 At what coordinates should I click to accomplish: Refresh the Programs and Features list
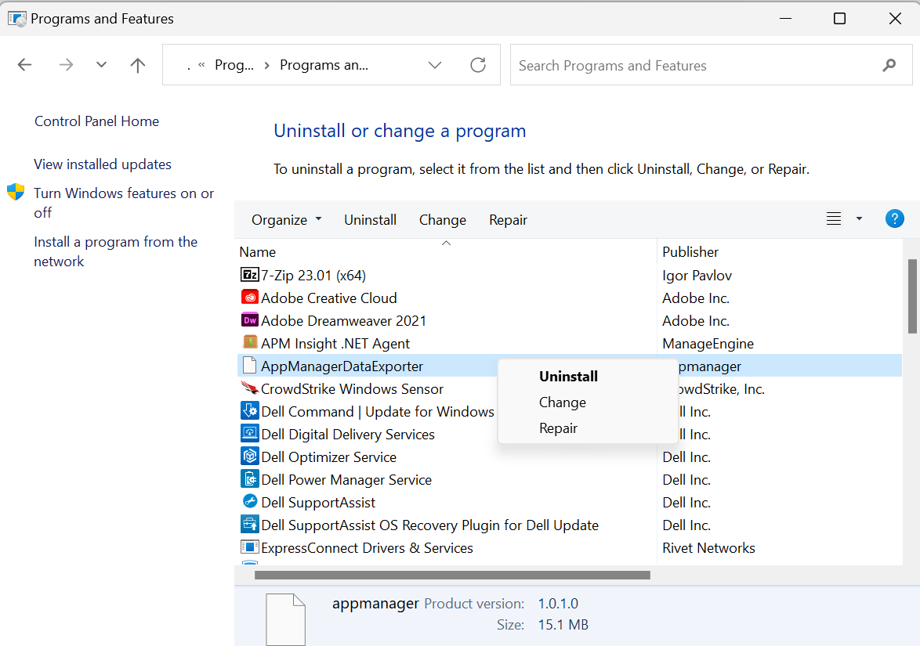[478, 64]
